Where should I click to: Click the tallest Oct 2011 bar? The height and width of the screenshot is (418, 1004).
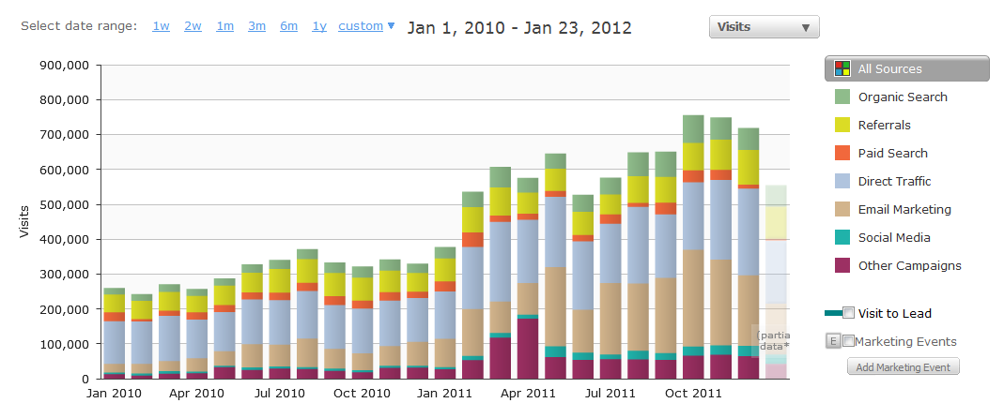click(693, 247)
